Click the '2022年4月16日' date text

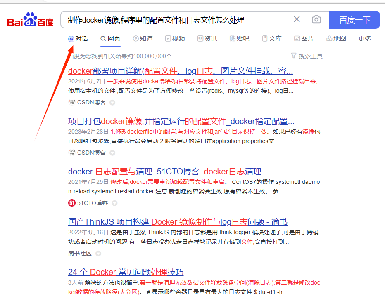pos(88,232)
